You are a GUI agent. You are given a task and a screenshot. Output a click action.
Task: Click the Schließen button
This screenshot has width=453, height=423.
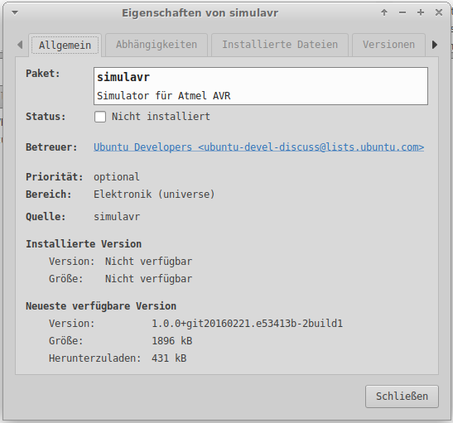[x=402, y=397]
